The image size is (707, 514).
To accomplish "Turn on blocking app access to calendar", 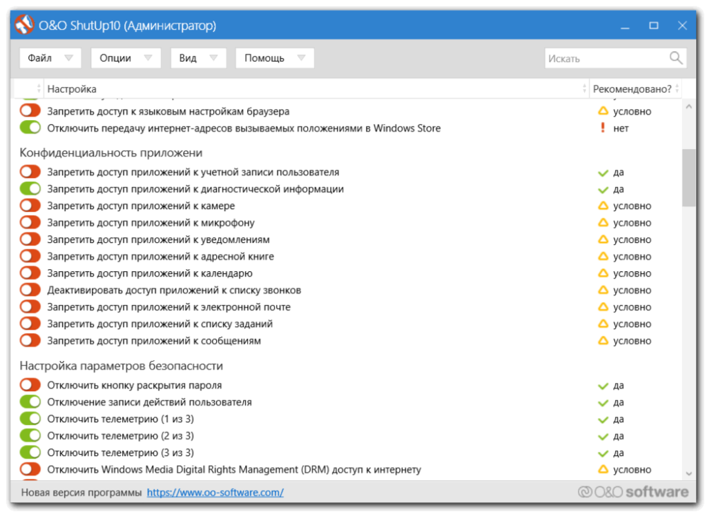I will [x=30, y=273].
